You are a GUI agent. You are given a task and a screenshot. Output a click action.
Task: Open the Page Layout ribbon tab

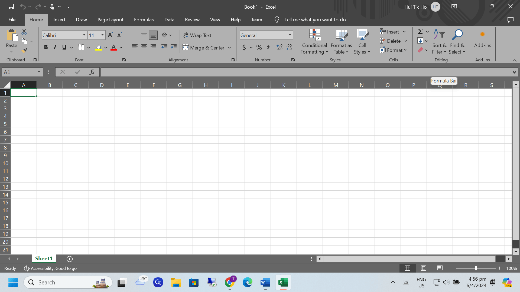[x=110, y=20]
